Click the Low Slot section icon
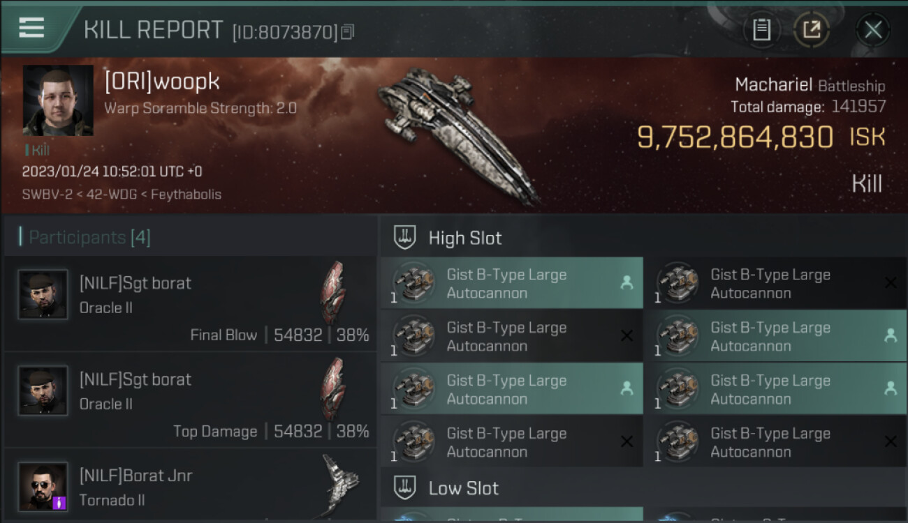The height and width of the screenshot is (523, 908). coord(405,488)
